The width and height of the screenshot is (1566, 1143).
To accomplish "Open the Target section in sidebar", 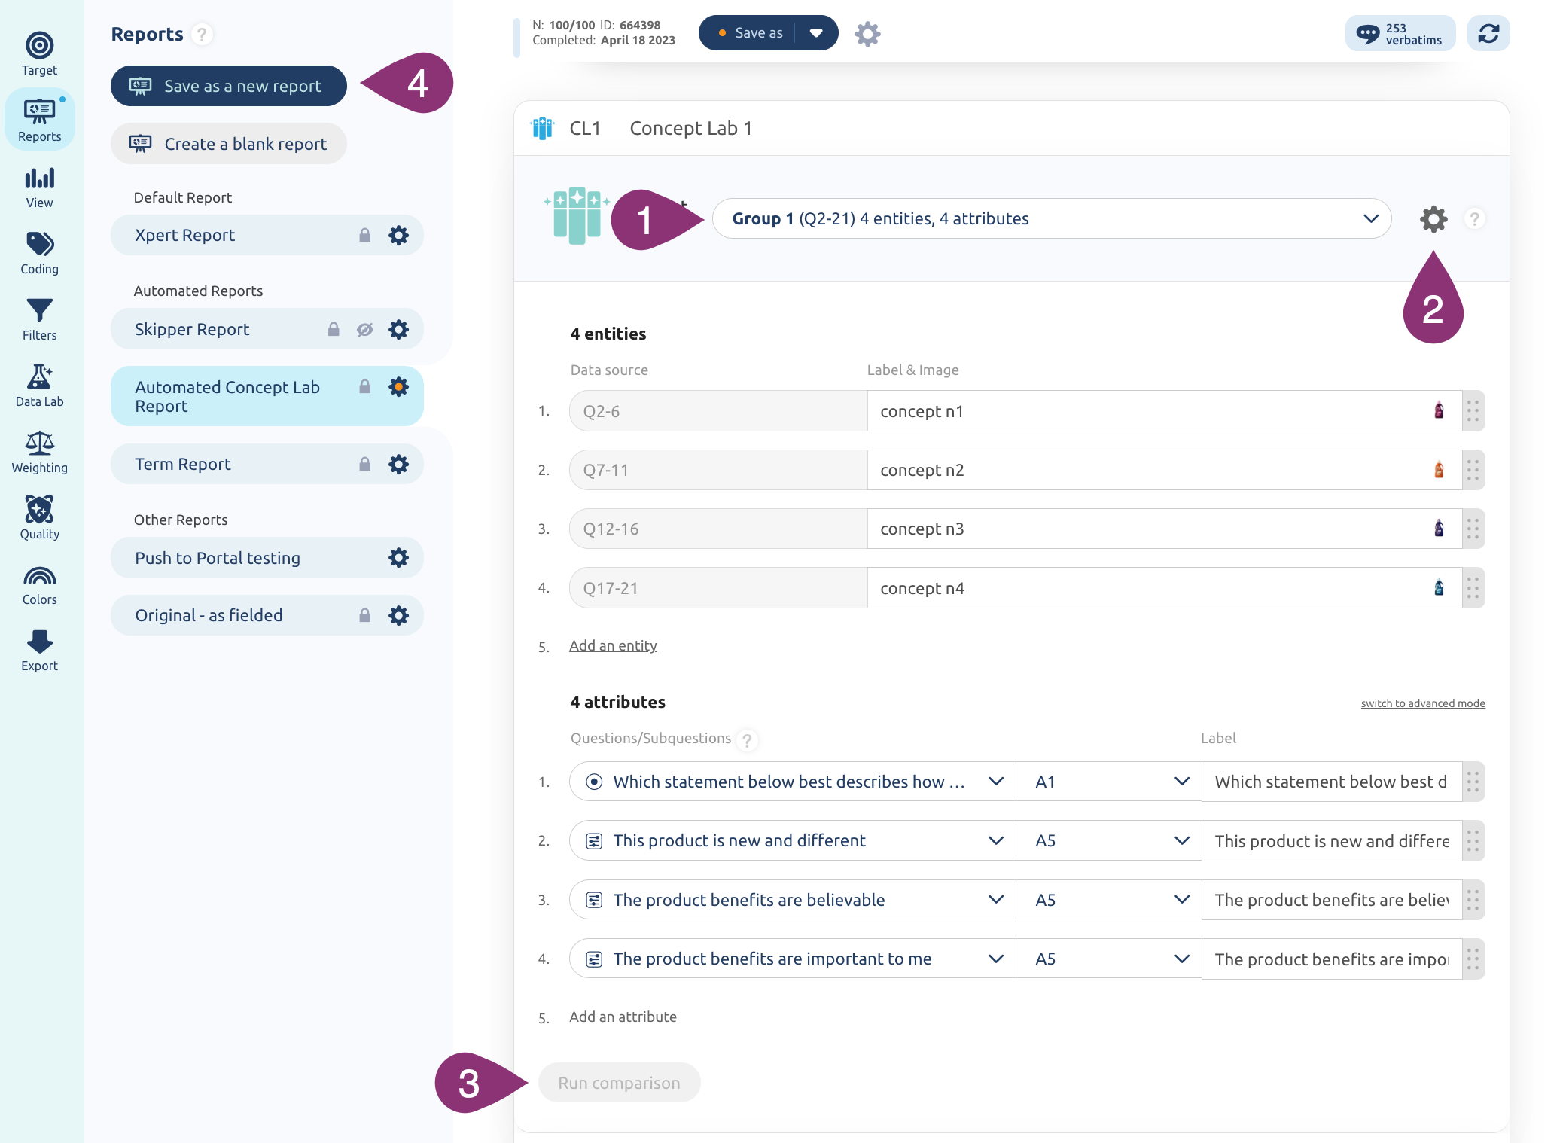I will (x=39, y=53).
